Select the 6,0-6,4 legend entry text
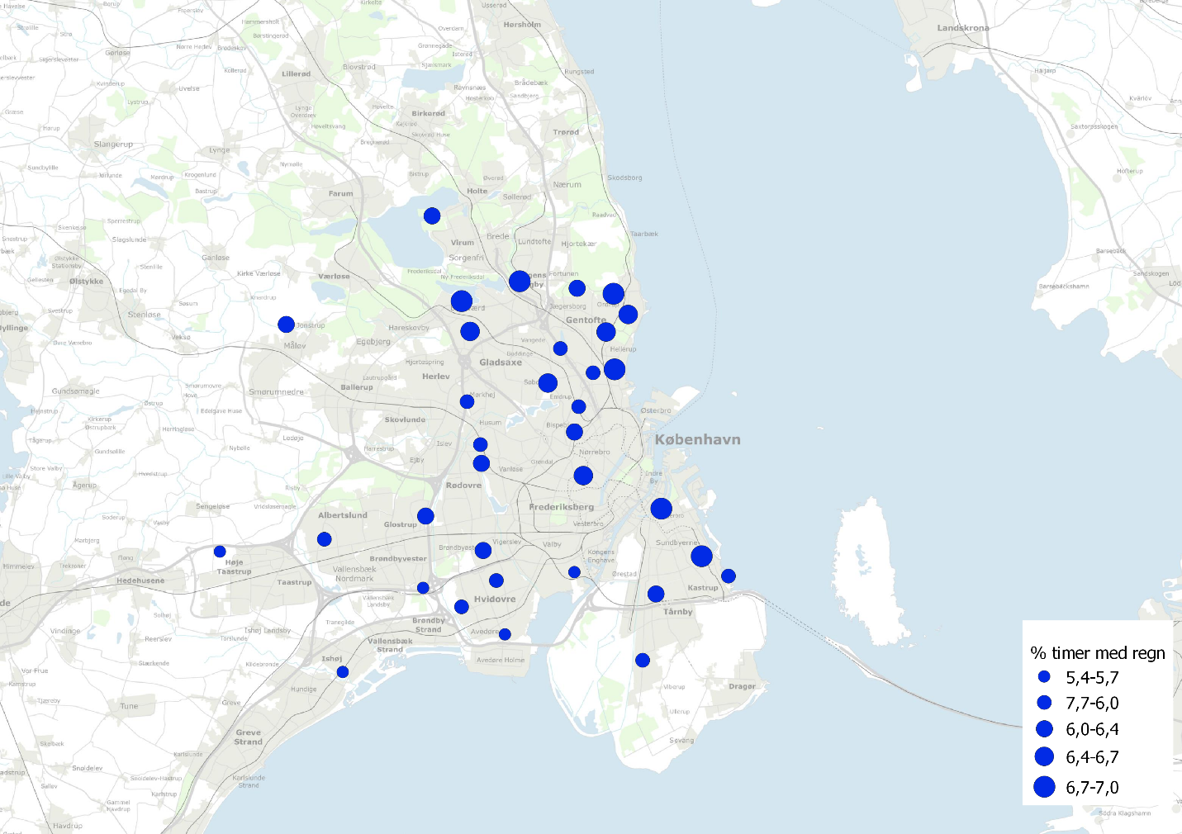Screen dimensions: 1182x834 pyautogui.click(x=1092, y=730)
